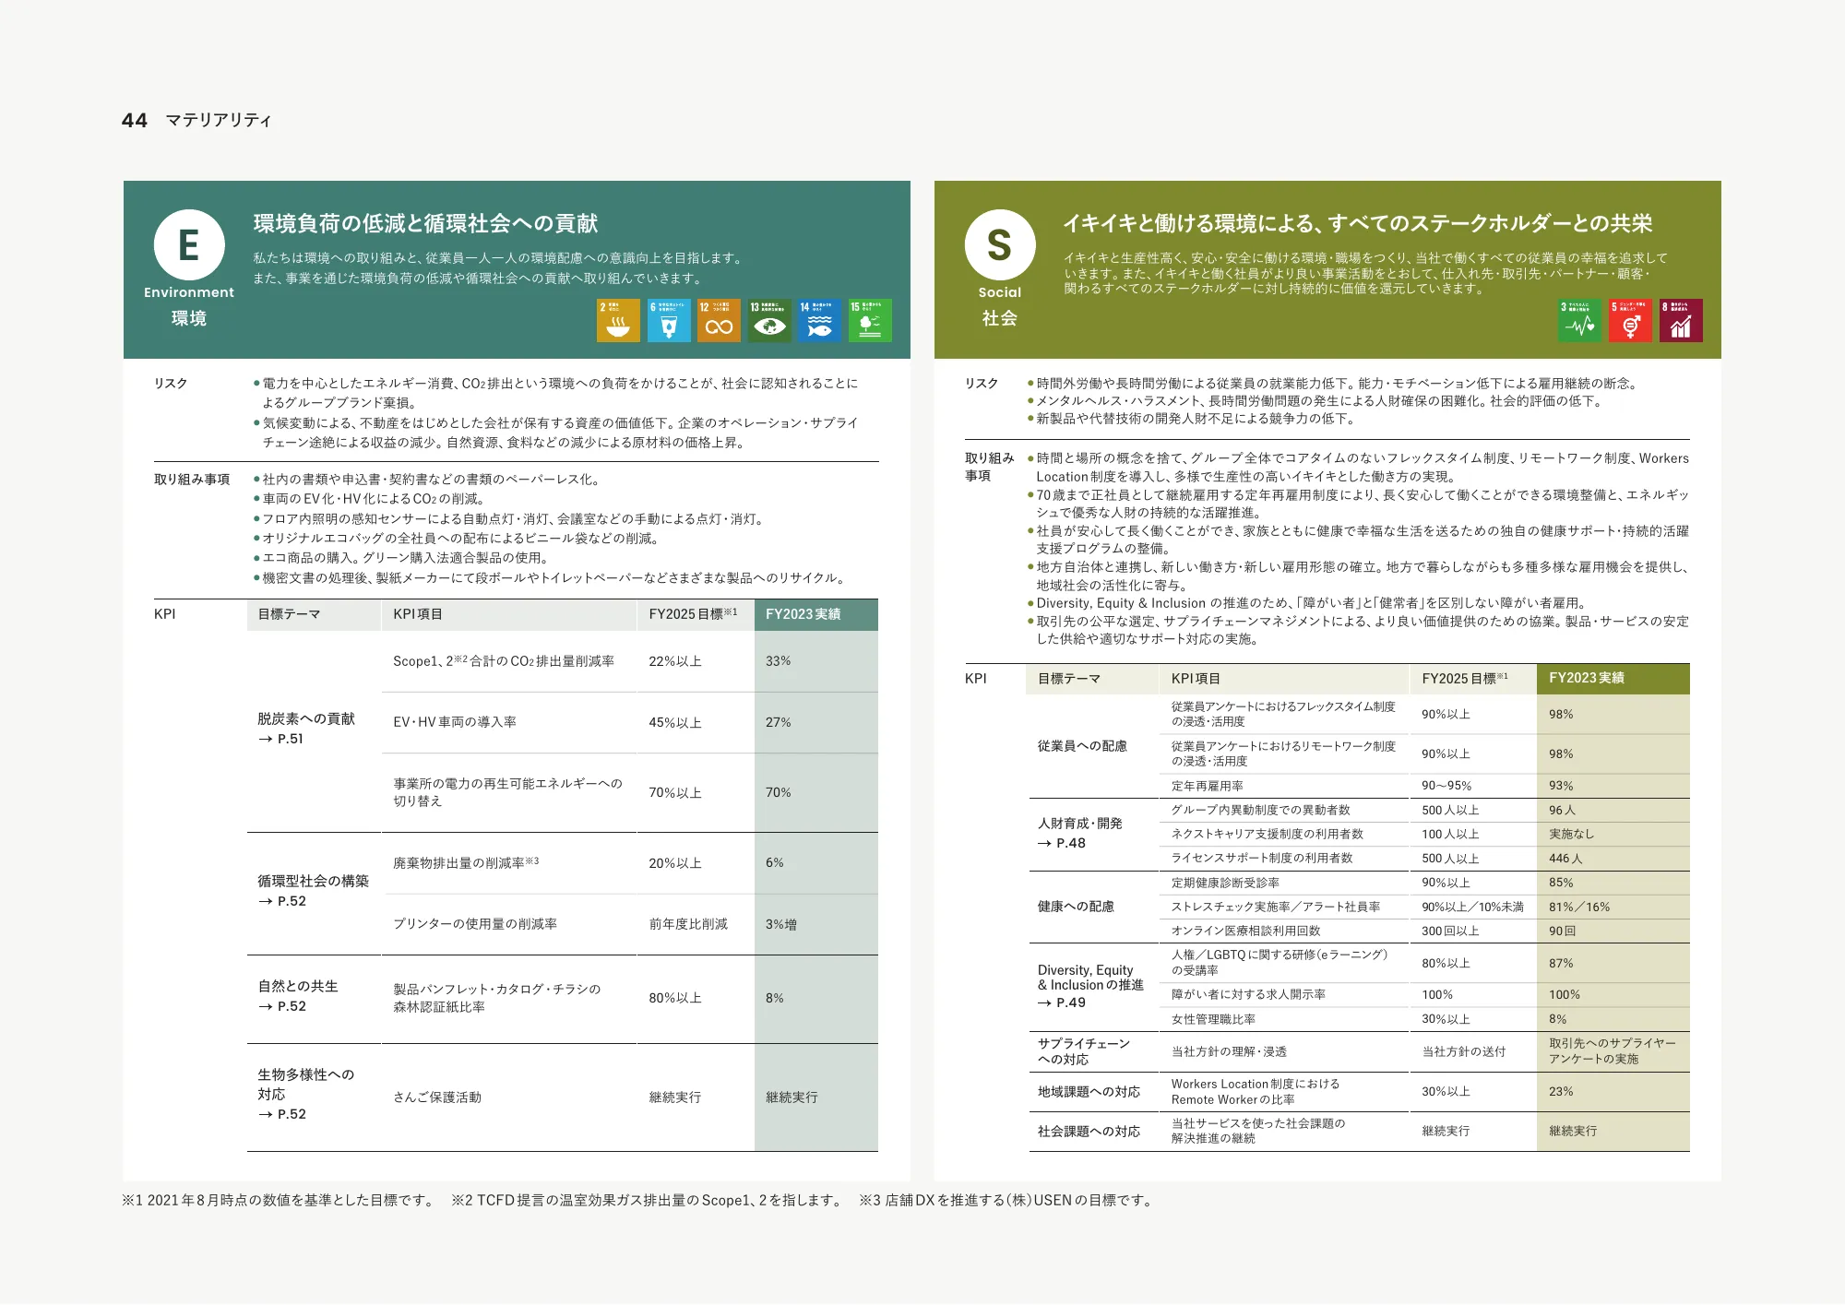Click the SDG 2 zero hunger icon
The width and height of the screenshot is (1845, 1305).
click(618, 320)
